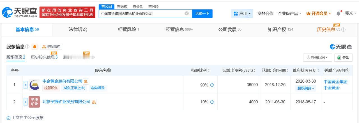Screen dimensions: 359x123
Task: Switch to 经营信息 tab
Action: click(179, 29)
